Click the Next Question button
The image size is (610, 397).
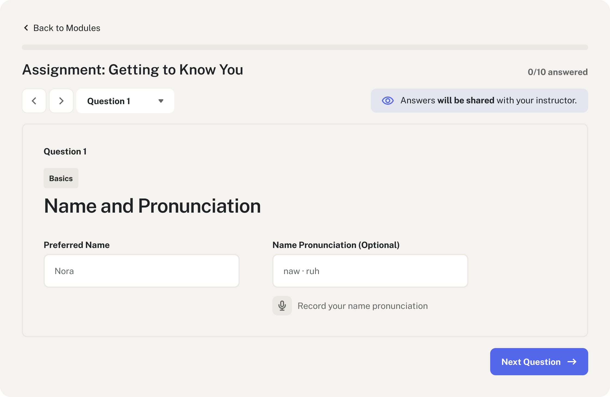539,361
